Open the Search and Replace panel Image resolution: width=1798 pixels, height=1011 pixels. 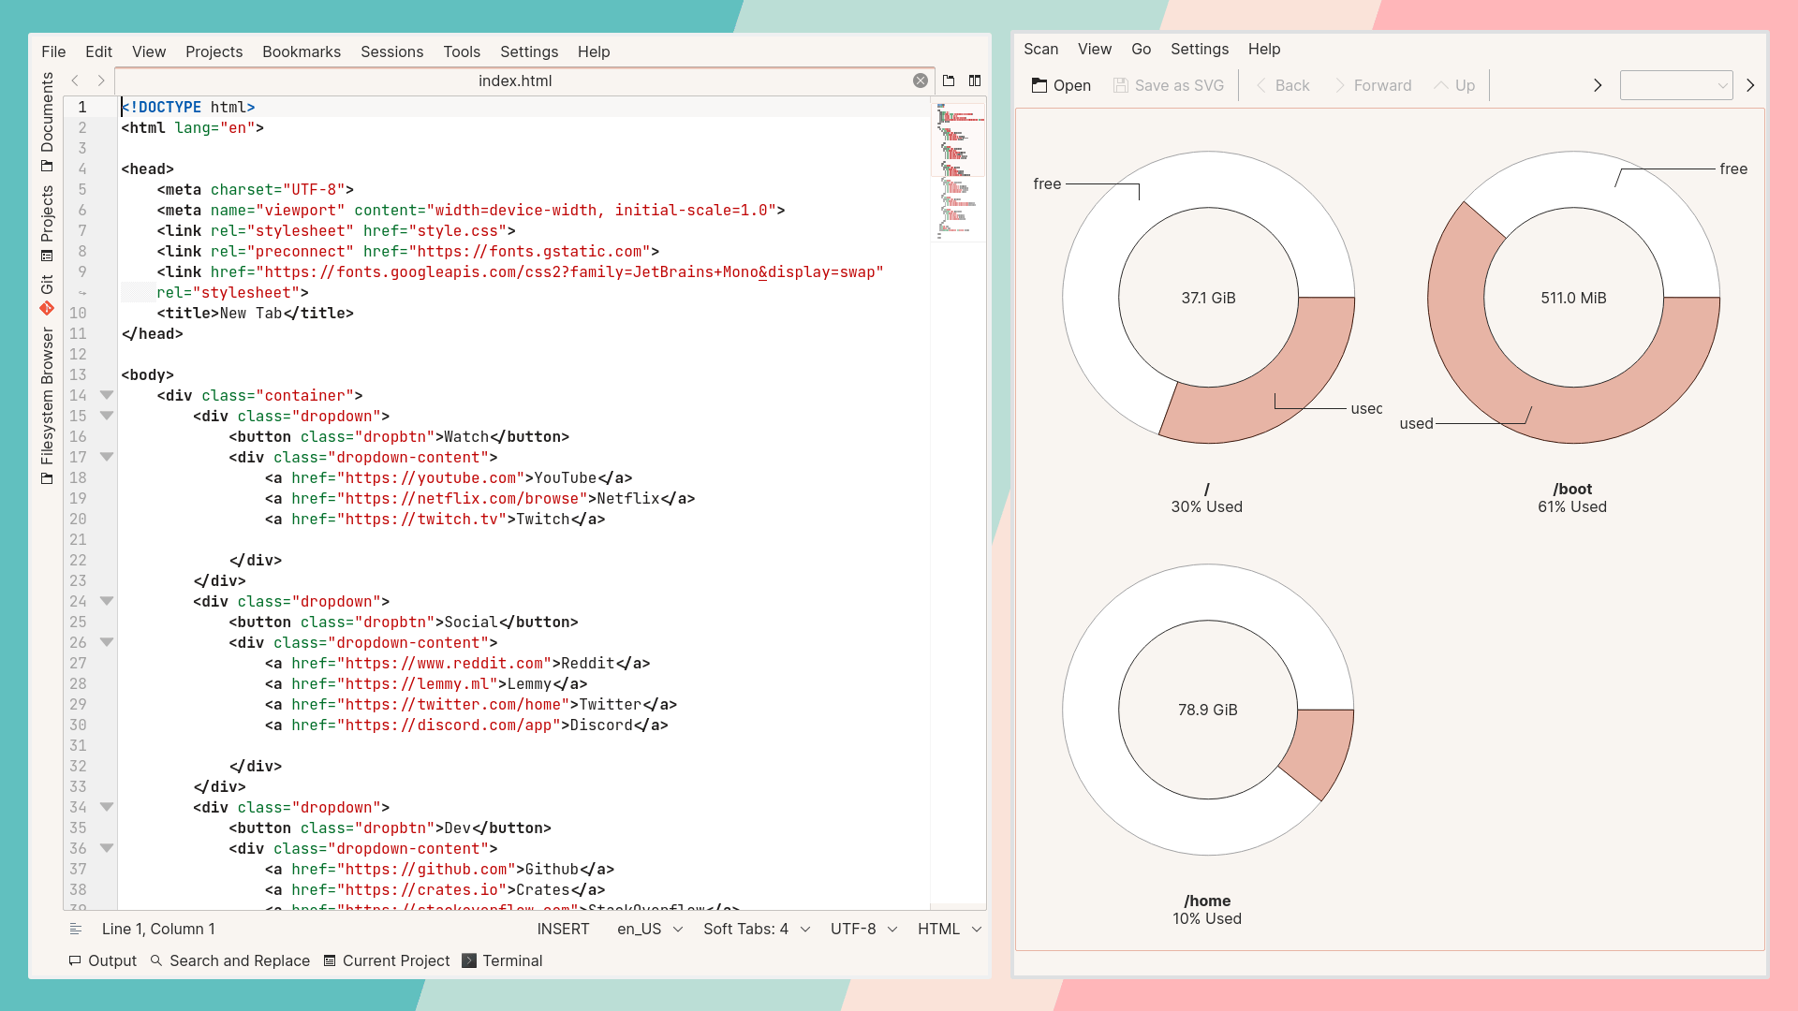(x=230, y=960)
